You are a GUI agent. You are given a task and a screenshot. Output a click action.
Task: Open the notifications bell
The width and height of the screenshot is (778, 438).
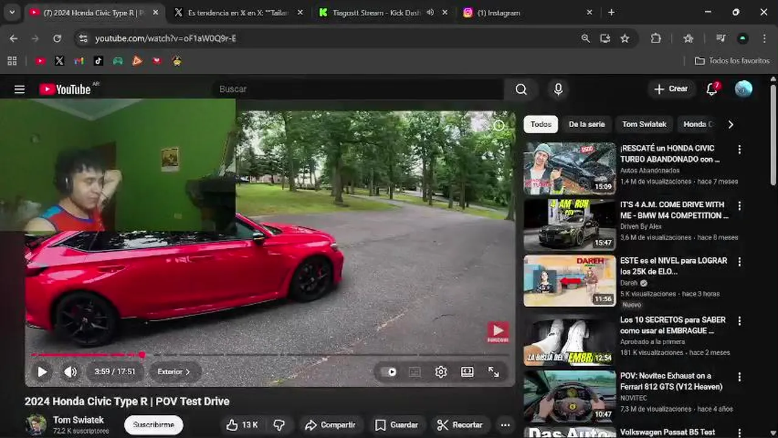pos(712,89)
